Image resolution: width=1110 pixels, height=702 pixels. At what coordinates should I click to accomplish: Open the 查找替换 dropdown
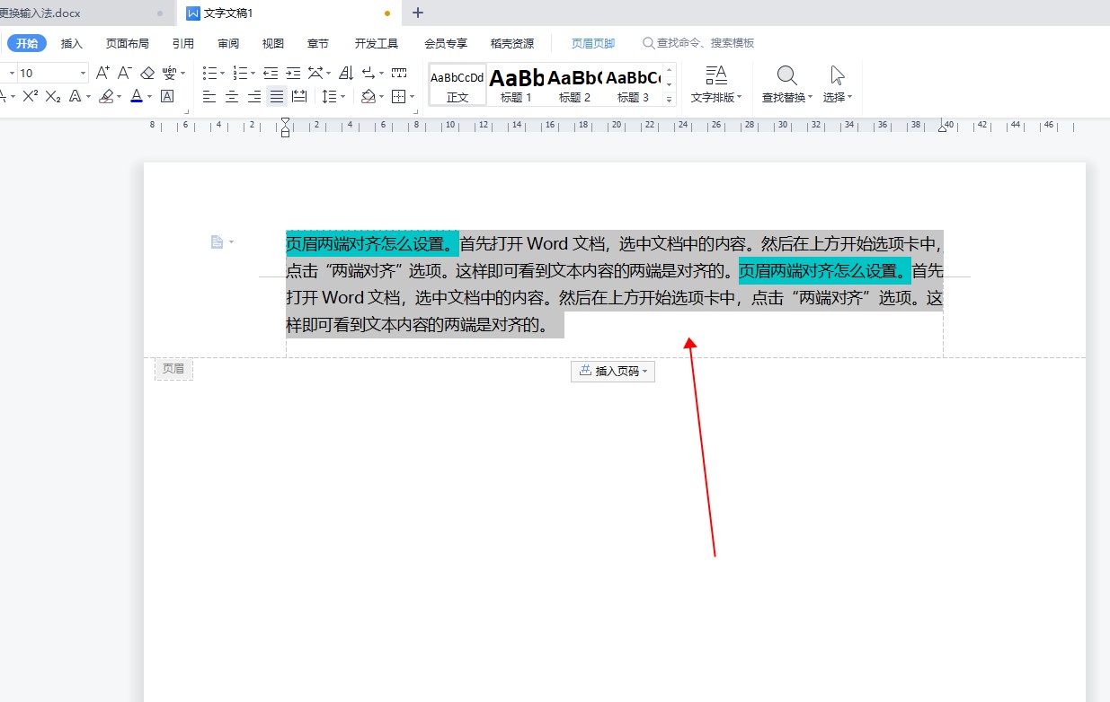[x=786, y=97]
